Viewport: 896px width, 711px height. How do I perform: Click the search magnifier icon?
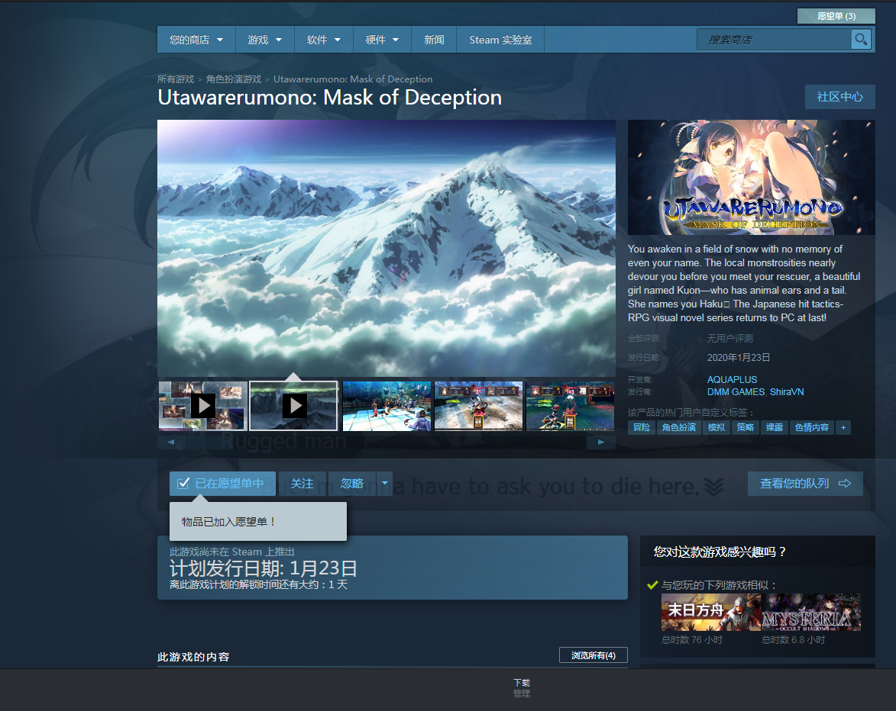pos(861,40)
